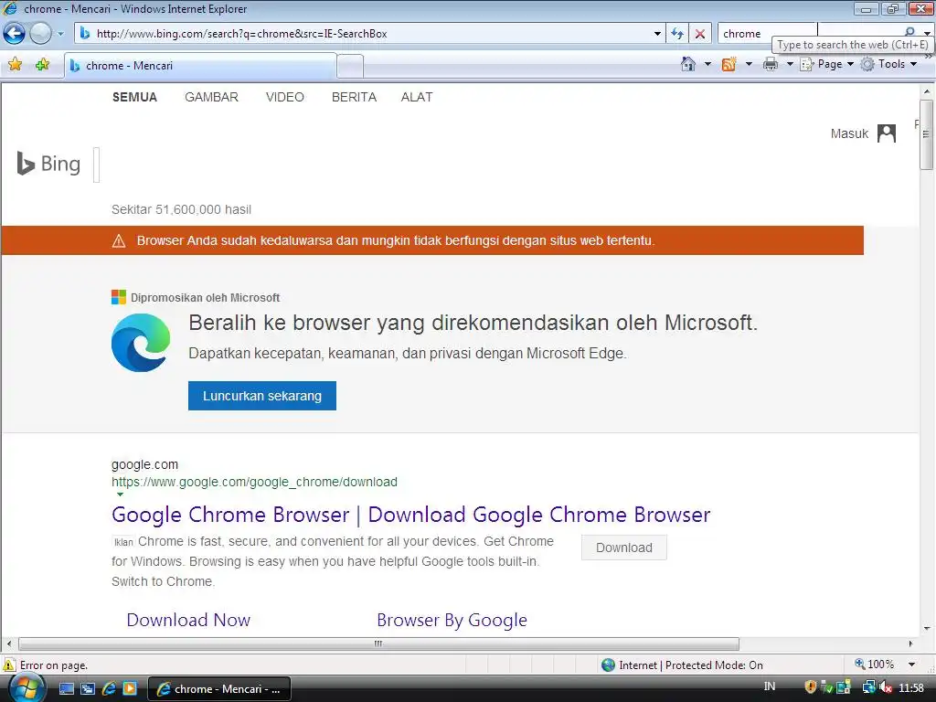Click the network connection tray icon
This screenshot has width=936, height=702.
[868, 687]
